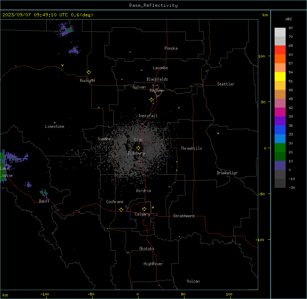Click the Limestone label
The image size is (307, 299).
(54, 126)
